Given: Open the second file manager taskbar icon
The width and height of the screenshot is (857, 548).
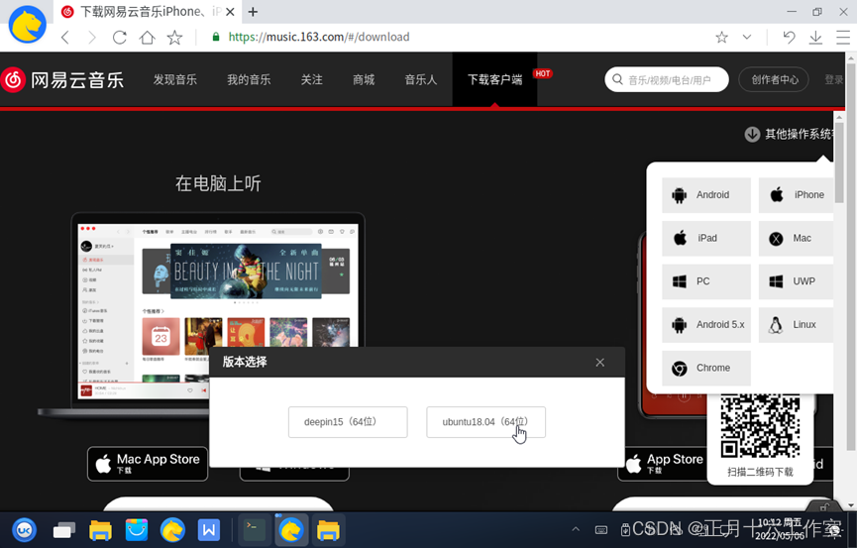Looking at the screenshot, I should [x=328, y=530].
